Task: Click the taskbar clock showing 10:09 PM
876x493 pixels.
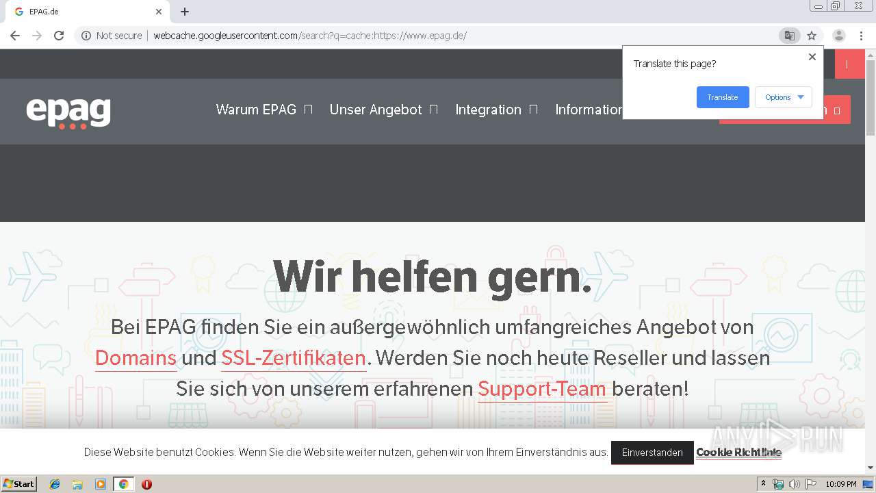Action: 840,484
